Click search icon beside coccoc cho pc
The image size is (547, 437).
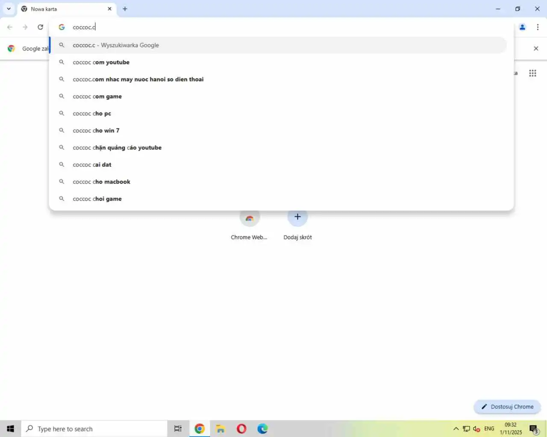pos(62,113)
